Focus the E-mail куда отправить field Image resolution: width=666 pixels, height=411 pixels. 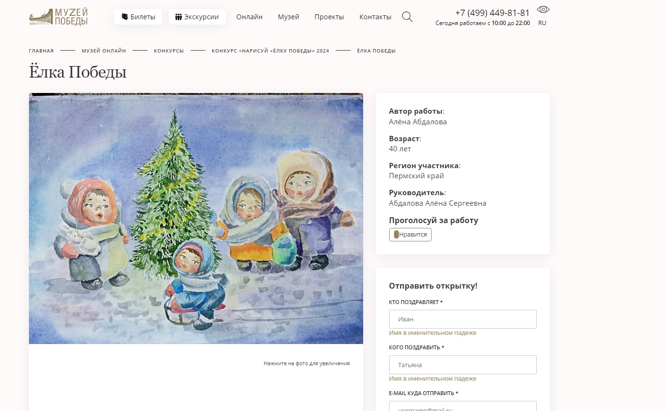[463, 406]
